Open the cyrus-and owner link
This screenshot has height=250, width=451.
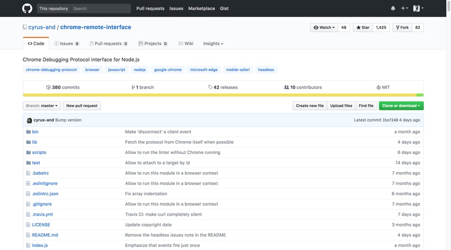click(42, 27)
